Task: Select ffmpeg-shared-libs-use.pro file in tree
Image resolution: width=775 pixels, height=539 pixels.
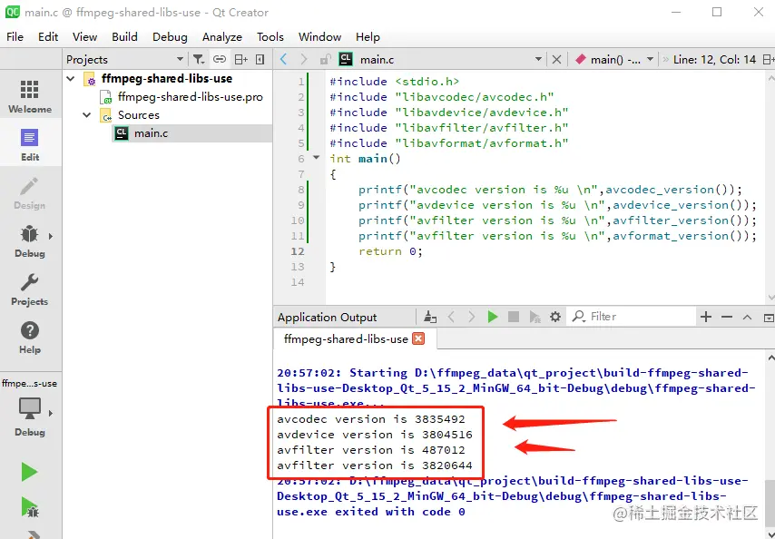Action: tap(190, 97)
